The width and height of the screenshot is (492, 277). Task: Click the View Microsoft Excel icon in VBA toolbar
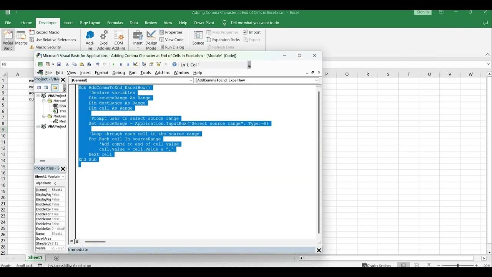click(x=40, y=64)
